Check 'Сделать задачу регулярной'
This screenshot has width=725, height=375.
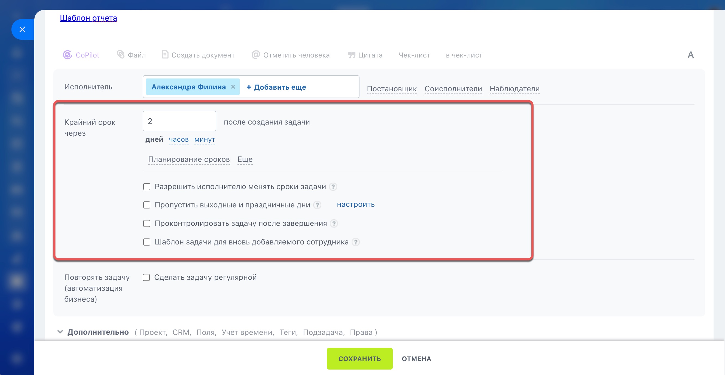tap(146, 278)
